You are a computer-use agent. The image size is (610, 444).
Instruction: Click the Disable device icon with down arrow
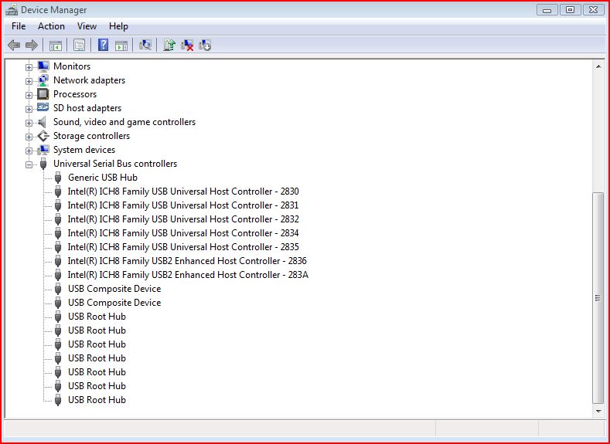[205, 45]
